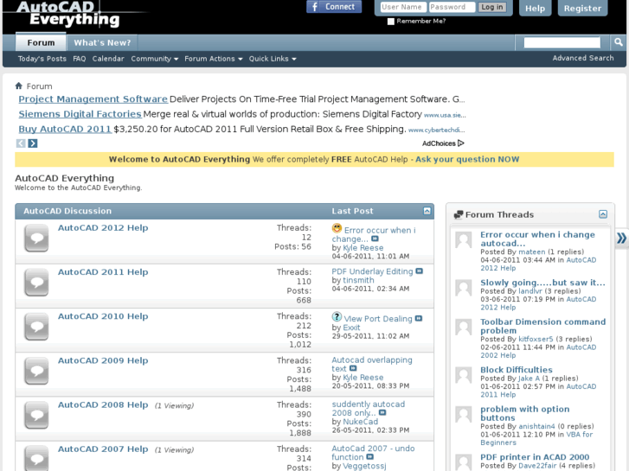Screen dimensions: 629x471
Task: Click Ask your question NOW link
Action: click(x=467, y=159)
